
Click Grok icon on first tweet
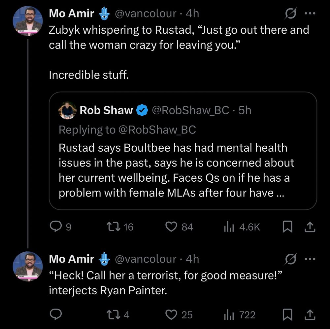(290, 14)
